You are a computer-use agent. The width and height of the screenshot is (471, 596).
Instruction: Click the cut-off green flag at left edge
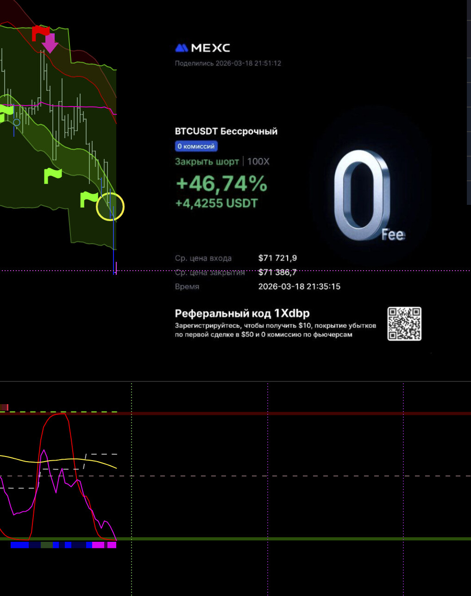tap(6, 113)
